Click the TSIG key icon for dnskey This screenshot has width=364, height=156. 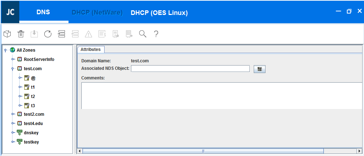[x=20, y=132]
